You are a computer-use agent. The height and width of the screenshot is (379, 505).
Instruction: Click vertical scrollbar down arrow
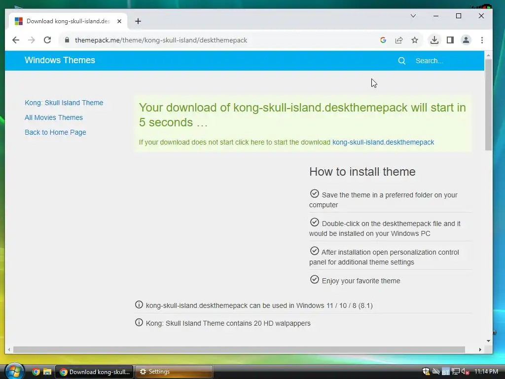[488, 341]
